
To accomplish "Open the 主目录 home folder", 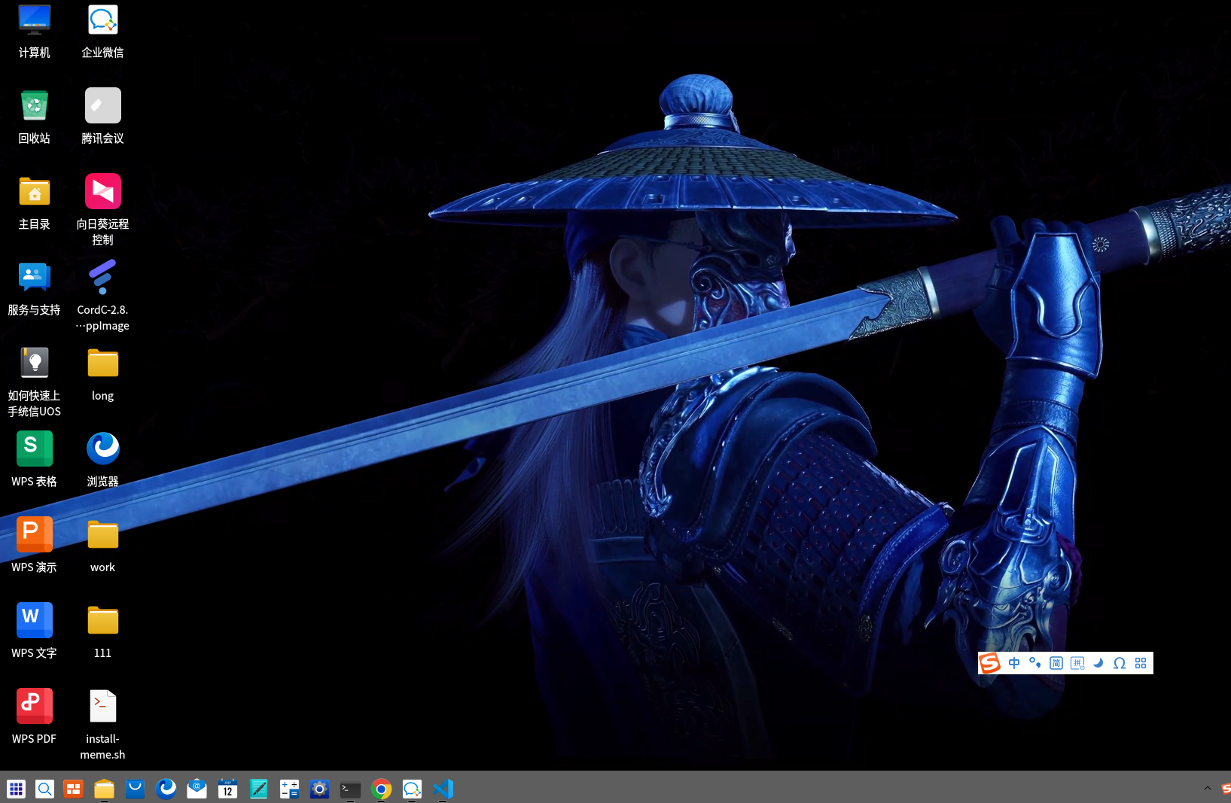I will click(34, 202).
